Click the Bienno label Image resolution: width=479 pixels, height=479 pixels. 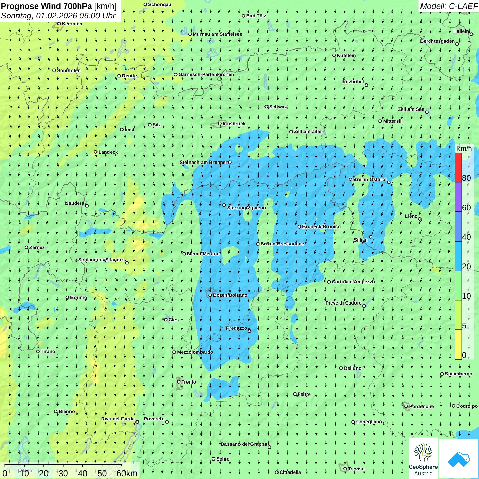[67, 411]
